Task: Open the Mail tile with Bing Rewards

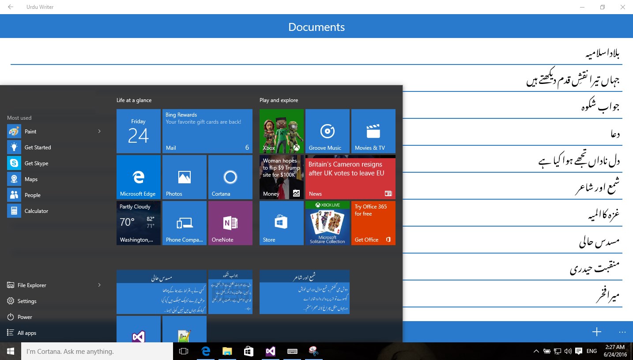Action: [x=207, y=131]
